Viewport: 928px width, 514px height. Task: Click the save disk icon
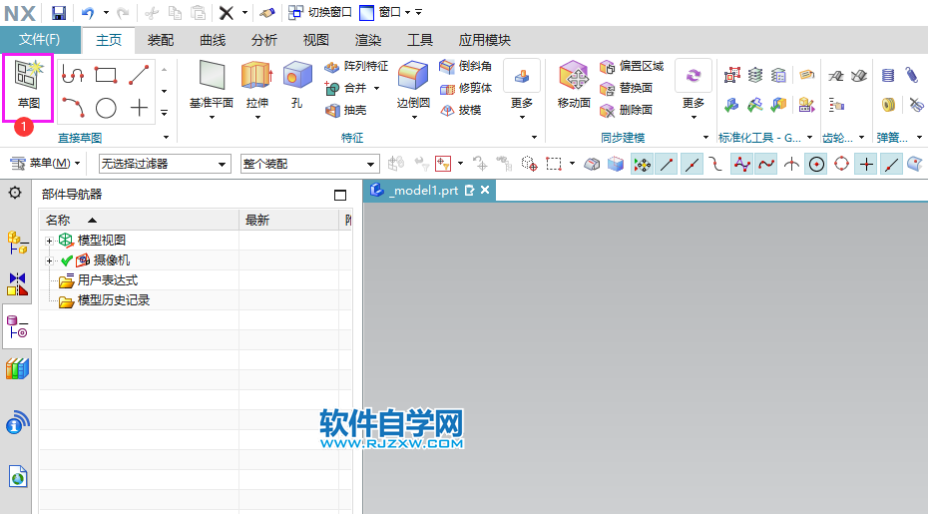click(59, 13)
